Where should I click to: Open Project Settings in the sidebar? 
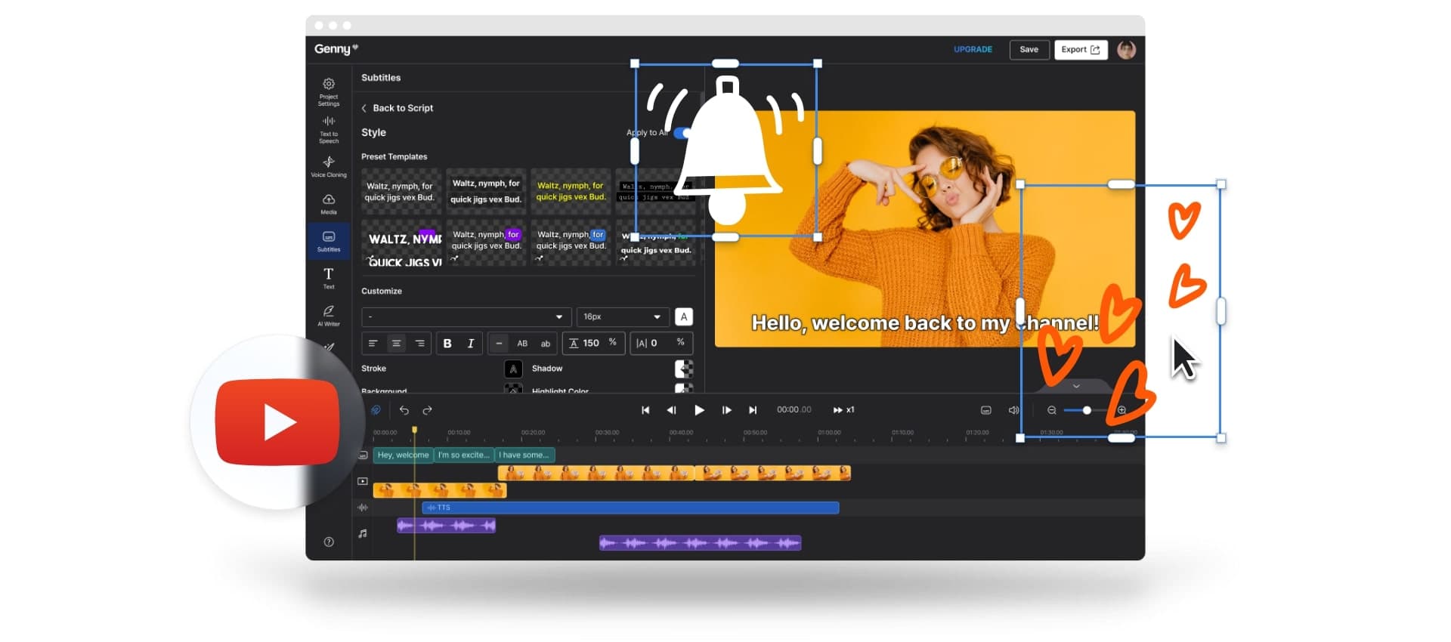pos(329,91)
